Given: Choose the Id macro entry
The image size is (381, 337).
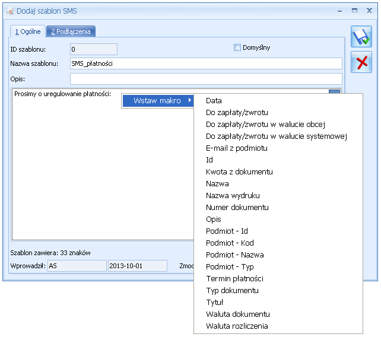Looking at the screenshot, I should point(278,160).
